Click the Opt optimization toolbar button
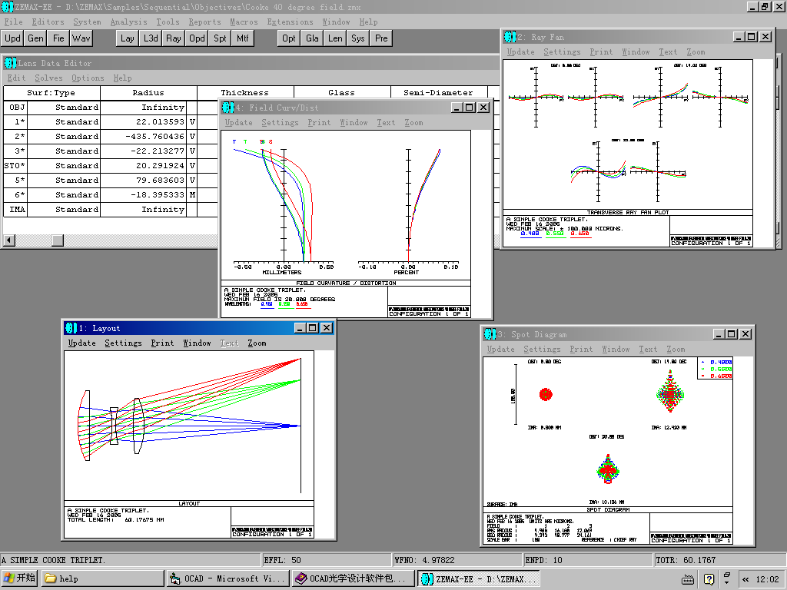The height and width of the screenshot is (590, 787). click(x=289, y=38)
